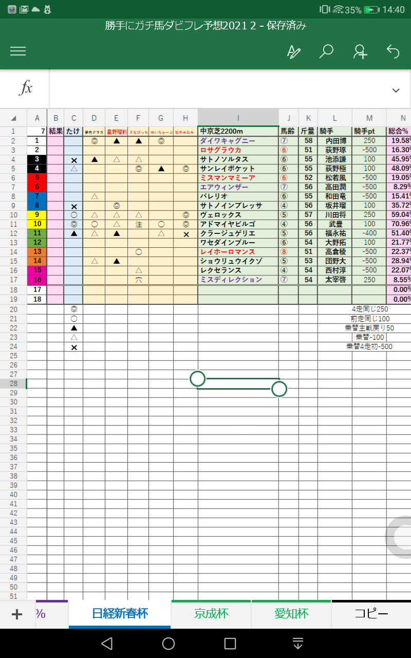Expand the formula bar chevron
Image resolution: width=411 pixels, height=658 pixels.
(x=396, y=90)
